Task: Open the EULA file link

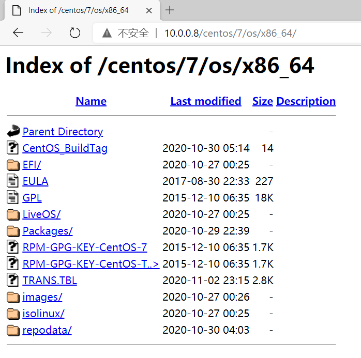Action: pos(36,181)
